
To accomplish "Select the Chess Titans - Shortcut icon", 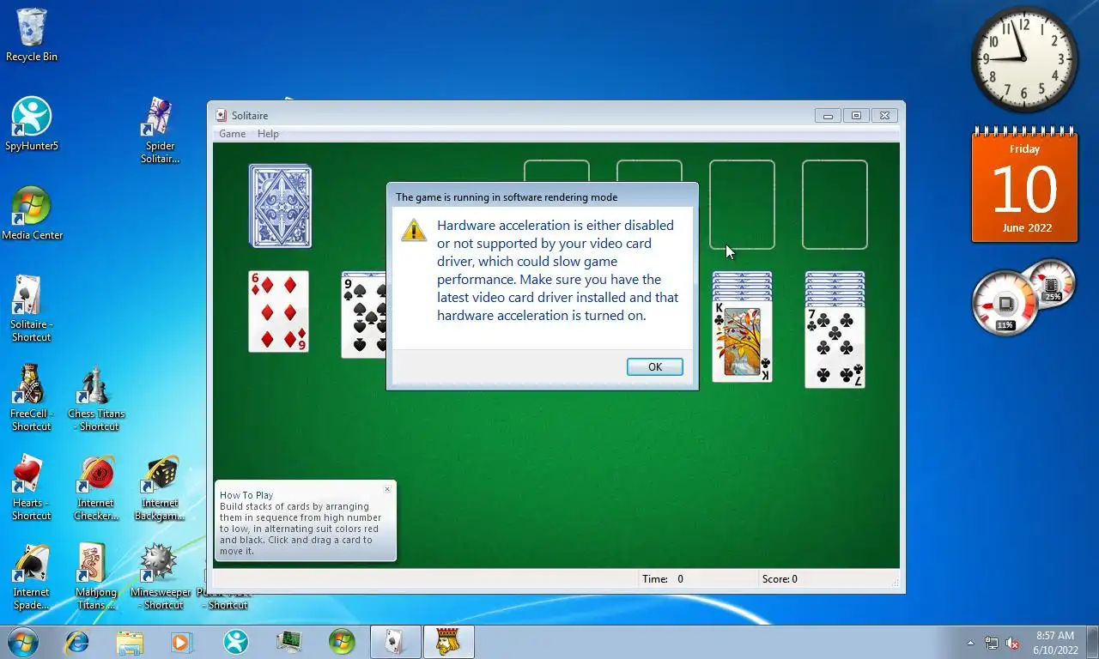I will tap(96, 398).
